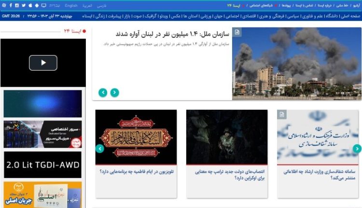
Task: Click the Fatemeh Zahra calligraphy thumbnail
Action: pyautogui.click(x=136, y=137)
